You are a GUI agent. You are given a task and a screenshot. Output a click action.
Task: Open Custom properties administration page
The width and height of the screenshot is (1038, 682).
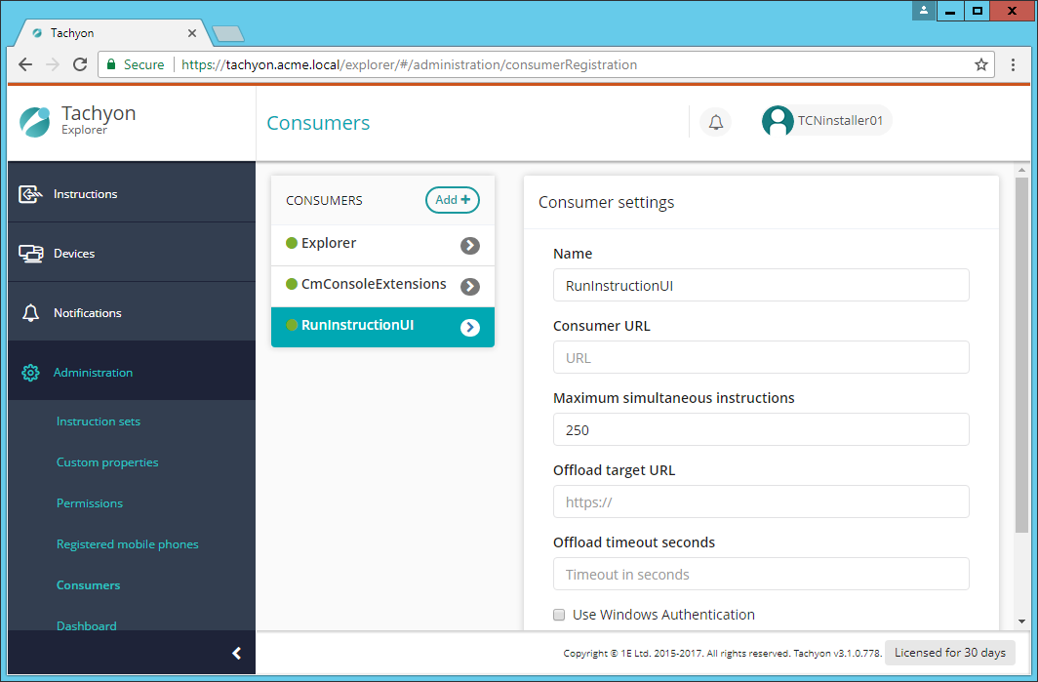click(x=107, y=462)
